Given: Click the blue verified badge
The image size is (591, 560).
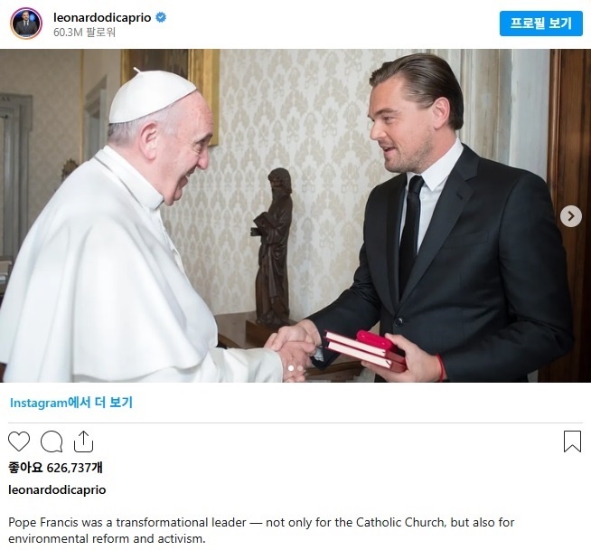Looking at the screenshot, I should (161, 17).
